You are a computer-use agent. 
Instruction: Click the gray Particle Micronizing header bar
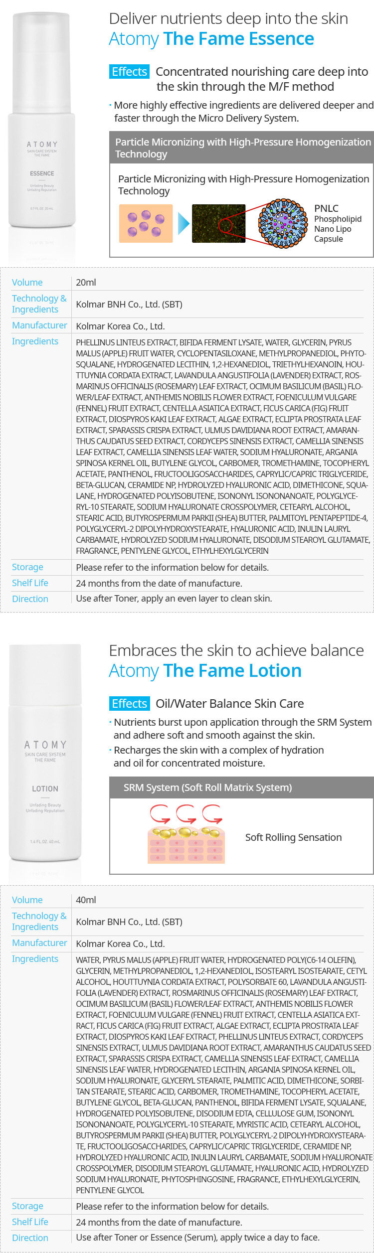[241, 148]
